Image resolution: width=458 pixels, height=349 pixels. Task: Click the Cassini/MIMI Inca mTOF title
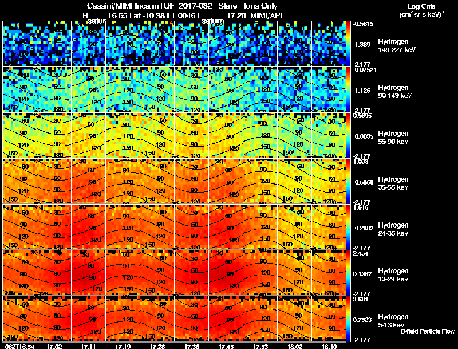[131, 6]
